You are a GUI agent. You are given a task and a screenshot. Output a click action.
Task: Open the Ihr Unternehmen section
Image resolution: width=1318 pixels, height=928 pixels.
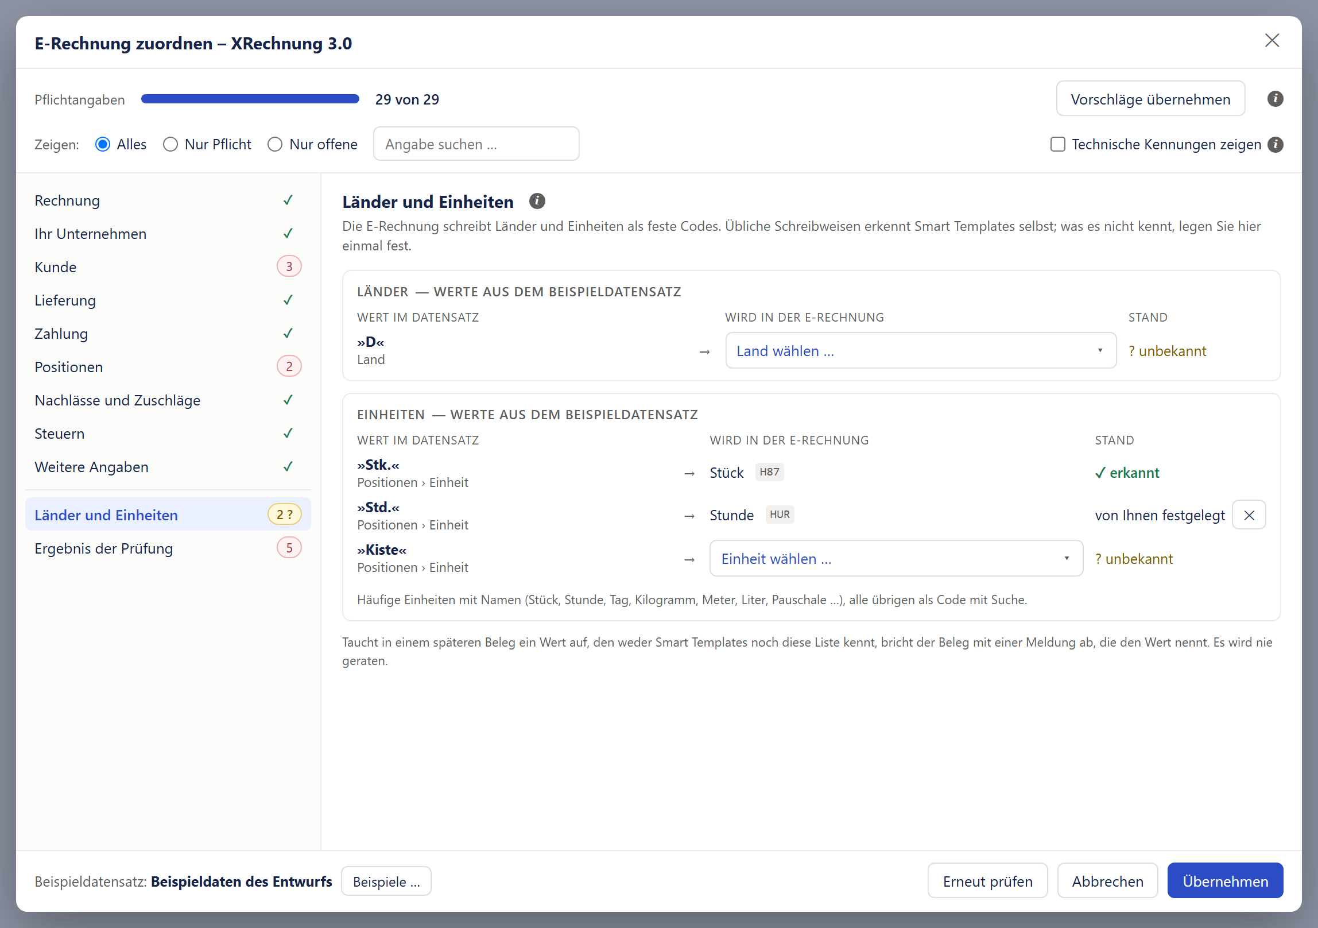[168, 234]
